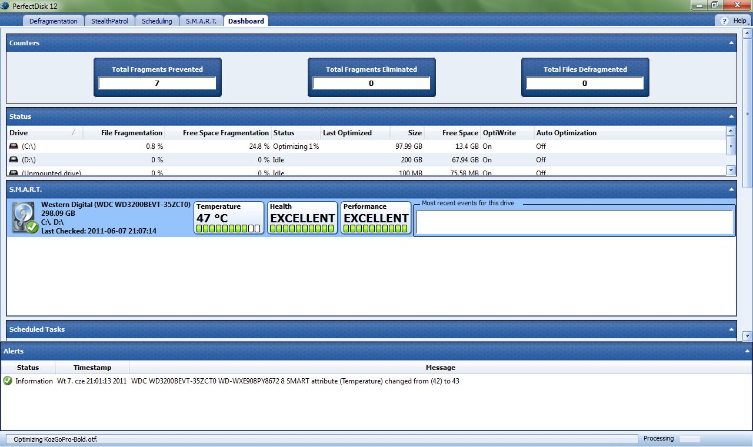Select the Dashboard tab
Image resolution: width=753 pixels, height=447 pixels.
click(x=246, y=21)
